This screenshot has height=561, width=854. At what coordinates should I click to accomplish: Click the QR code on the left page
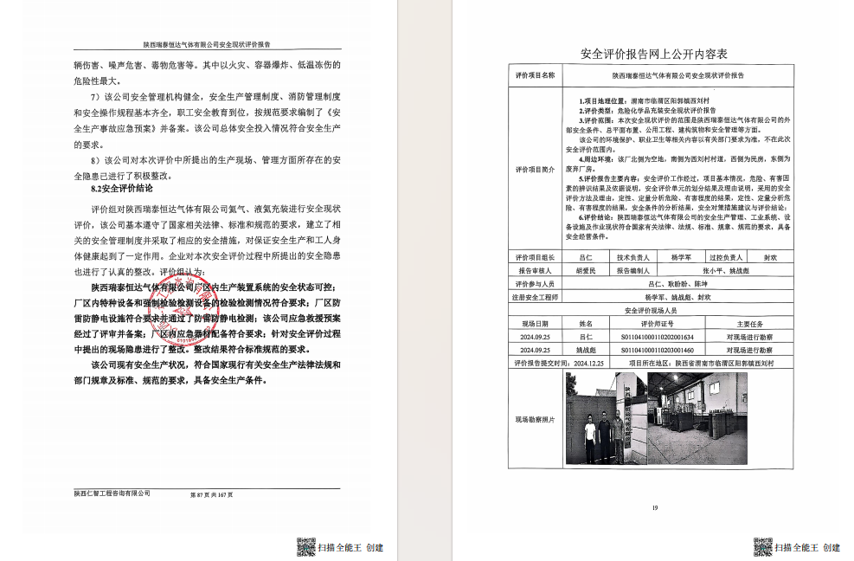pos(305,547)
